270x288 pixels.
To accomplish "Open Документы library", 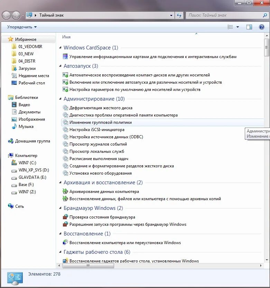I will pos(29,112).
